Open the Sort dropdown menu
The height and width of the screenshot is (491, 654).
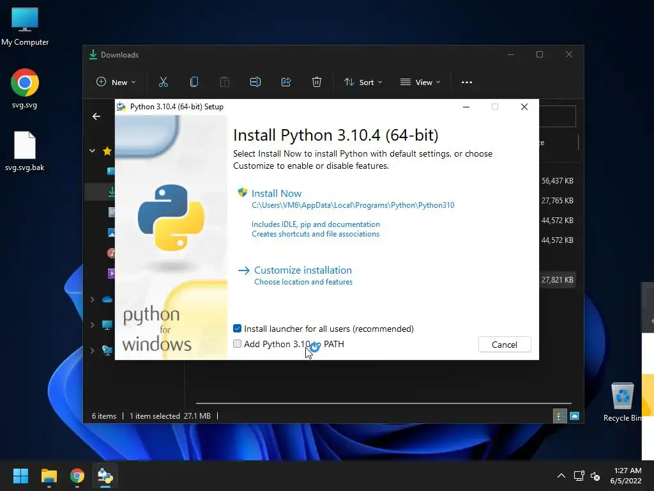pos(363,82)
